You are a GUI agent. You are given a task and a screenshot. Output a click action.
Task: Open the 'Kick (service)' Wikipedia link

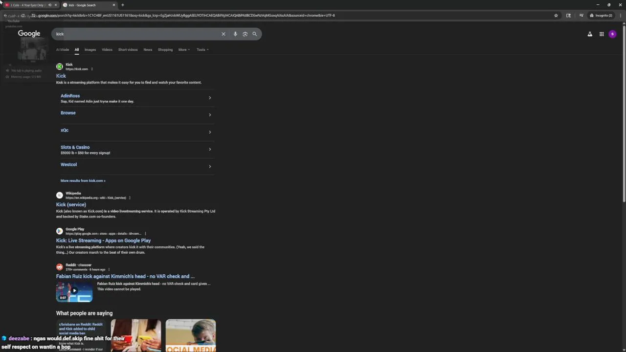71,205
